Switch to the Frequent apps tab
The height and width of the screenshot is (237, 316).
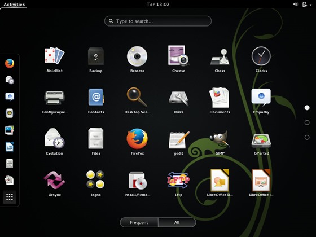click(139, 222)
